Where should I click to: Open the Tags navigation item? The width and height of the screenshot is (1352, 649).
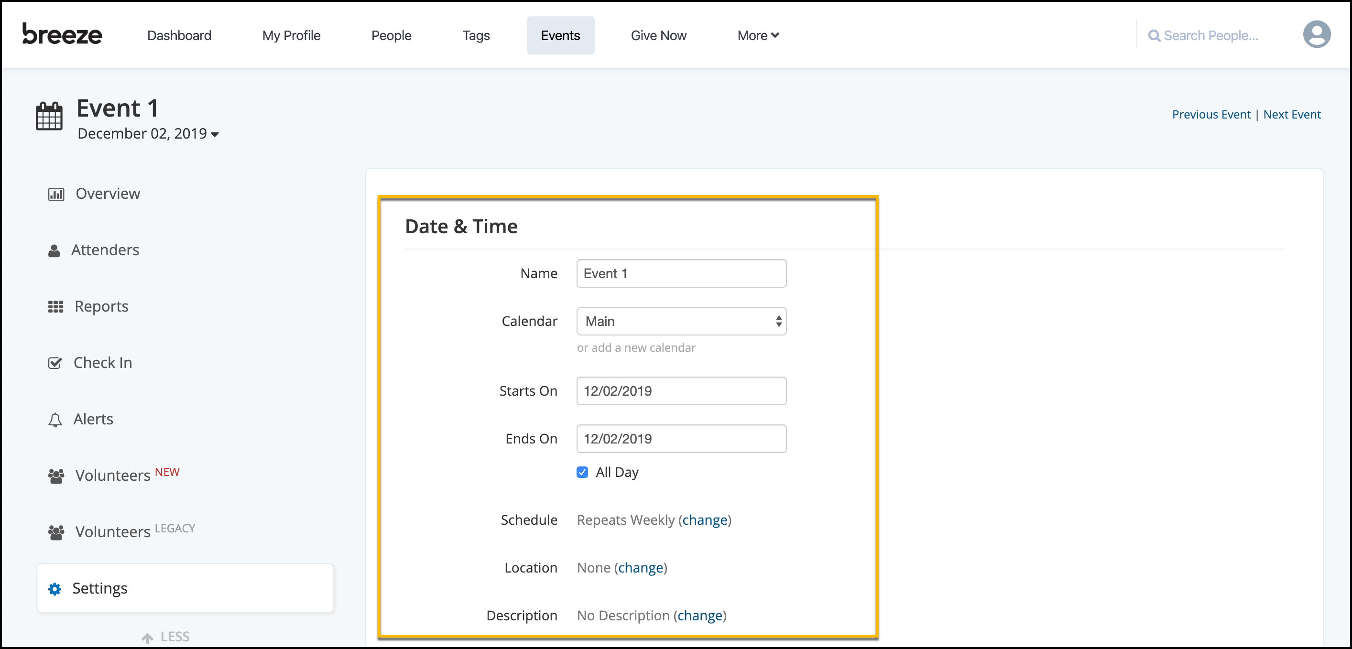coord(476,36)
